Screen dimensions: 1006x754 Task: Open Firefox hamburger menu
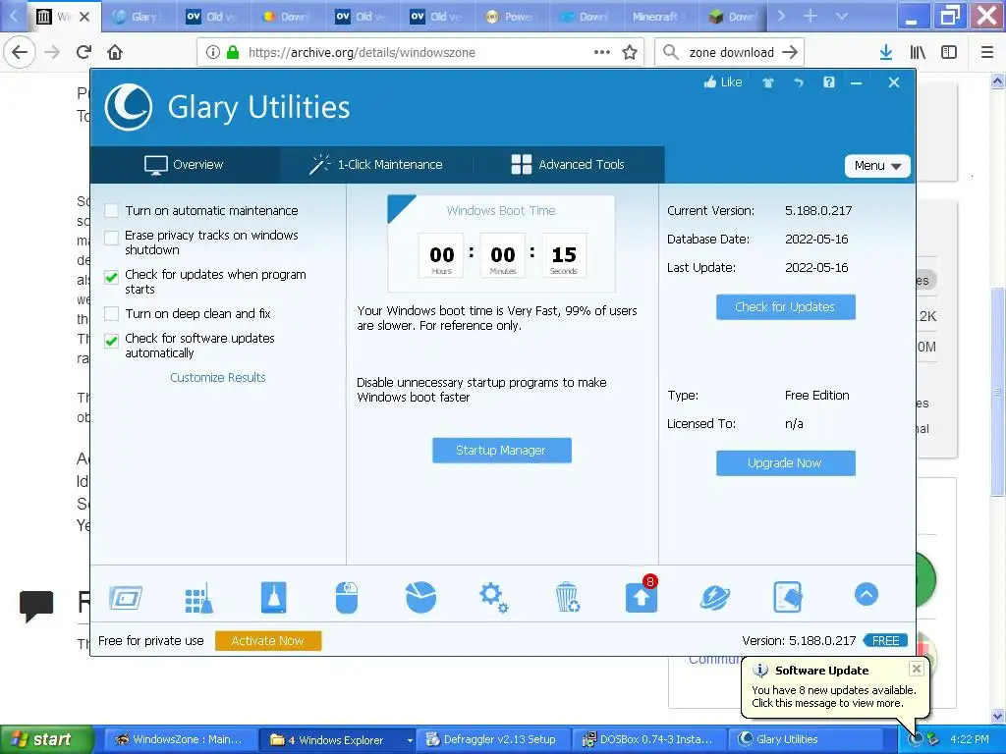pos(987,53)
